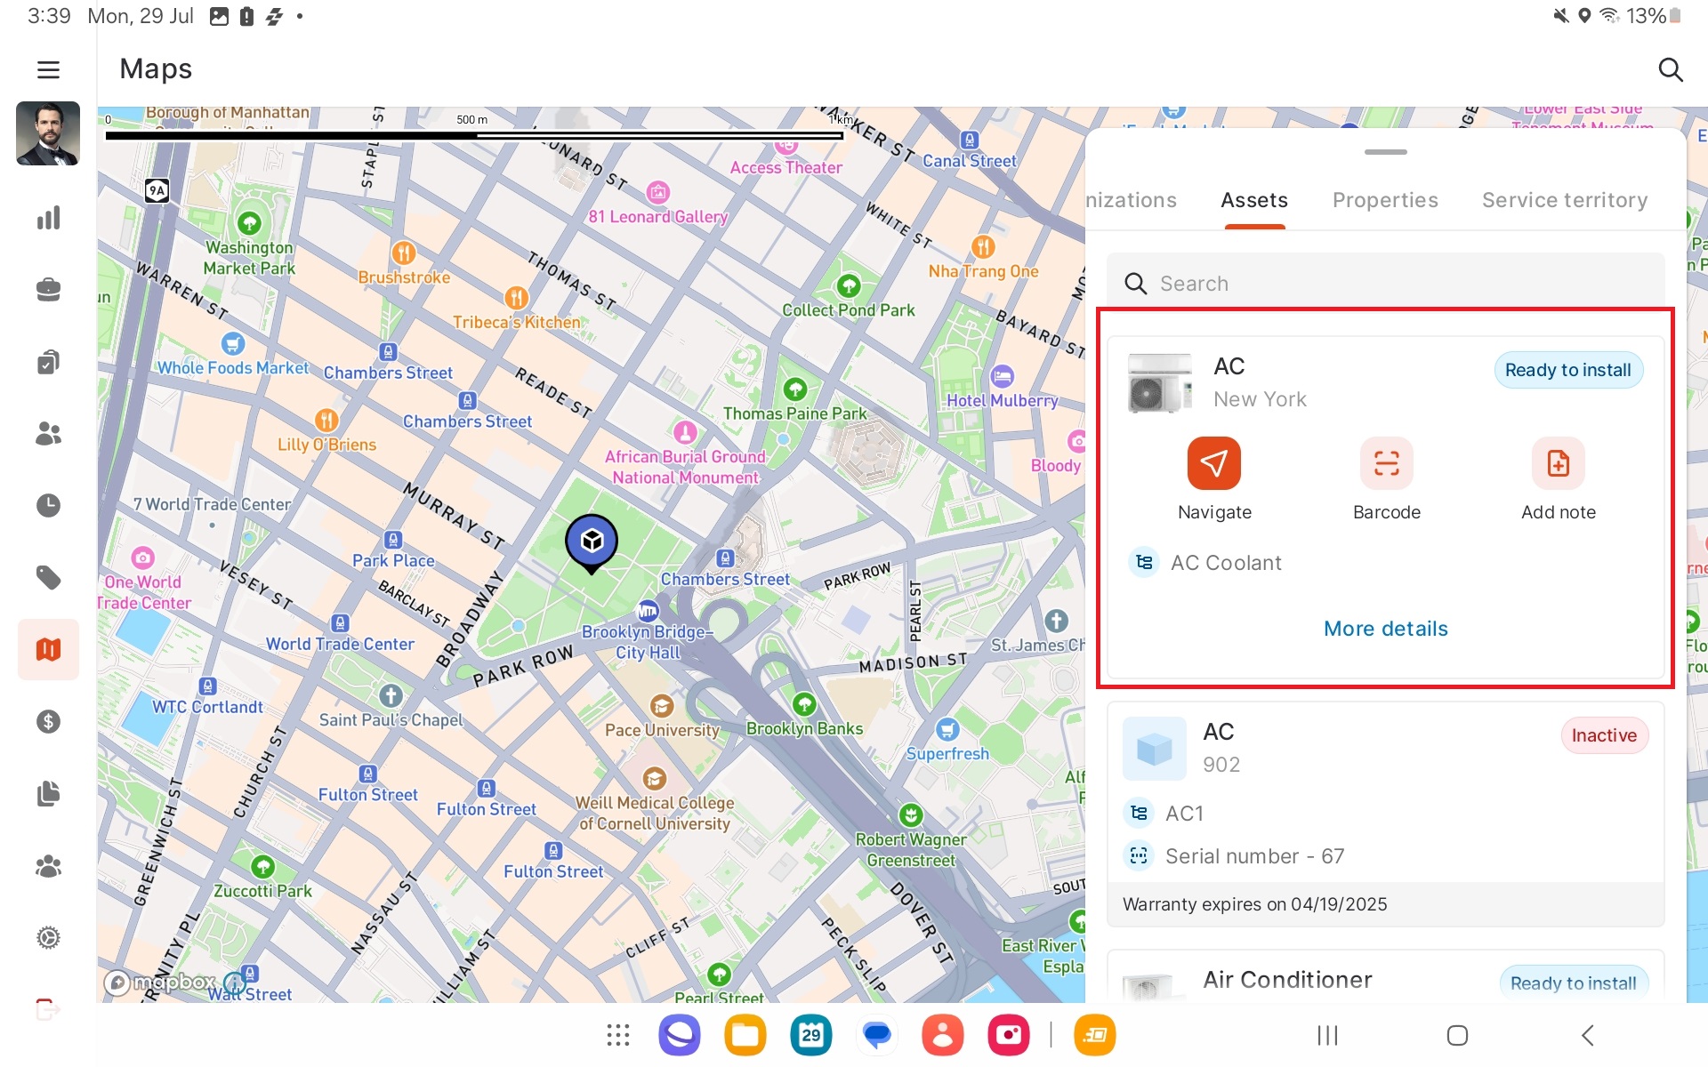This screenshot has width=1708, height=1067.
Task: Open the hamburger menu
Action: click(x=48, y=69)
